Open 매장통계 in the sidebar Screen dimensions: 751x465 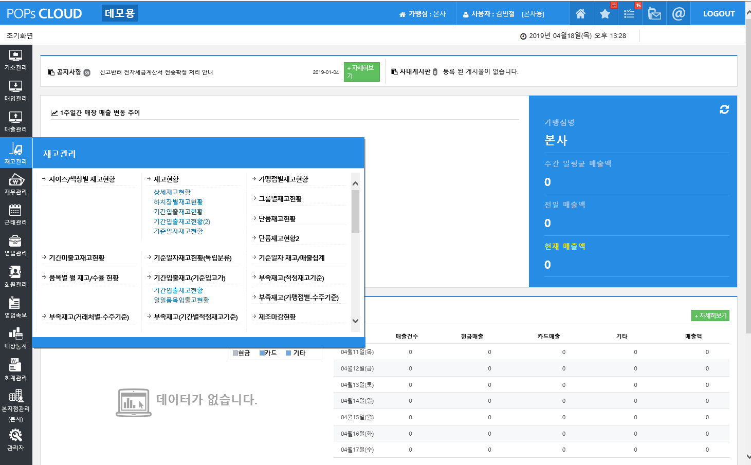16,339
